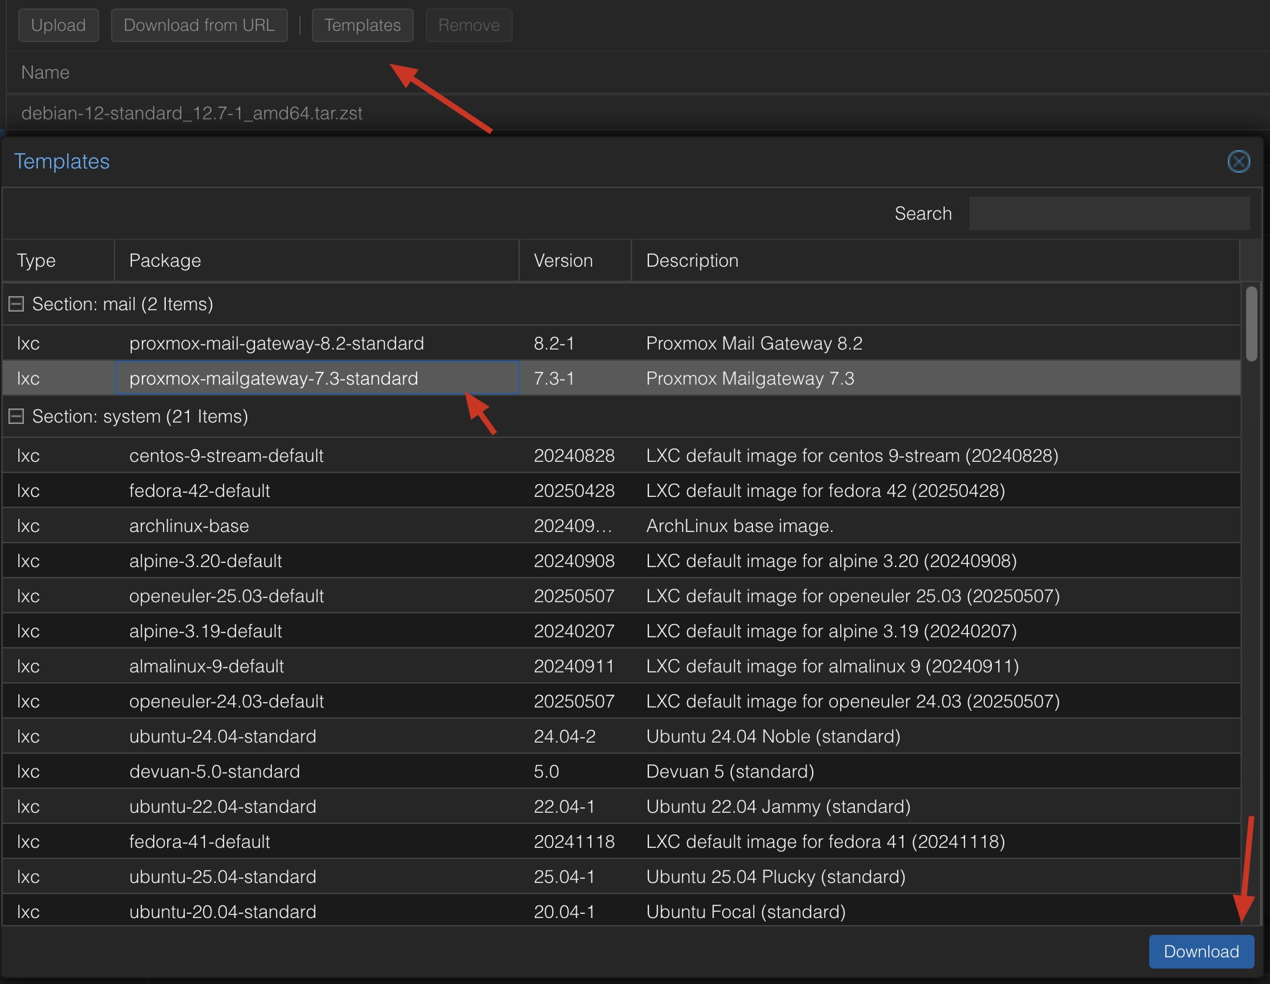Select ubuntu-25.04-standard template
This screenshot has width=1270, height=984.
622,877
